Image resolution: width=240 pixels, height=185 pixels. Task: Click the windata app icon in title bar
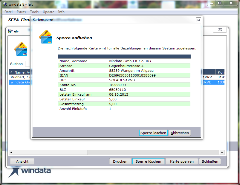(5, 4)
